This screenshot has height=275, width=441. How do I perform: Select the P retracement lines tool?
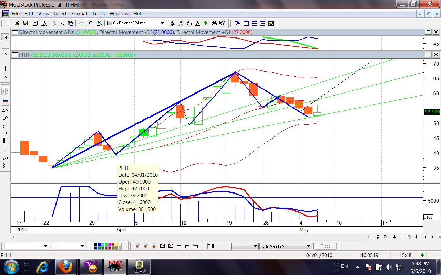[5, 125]
